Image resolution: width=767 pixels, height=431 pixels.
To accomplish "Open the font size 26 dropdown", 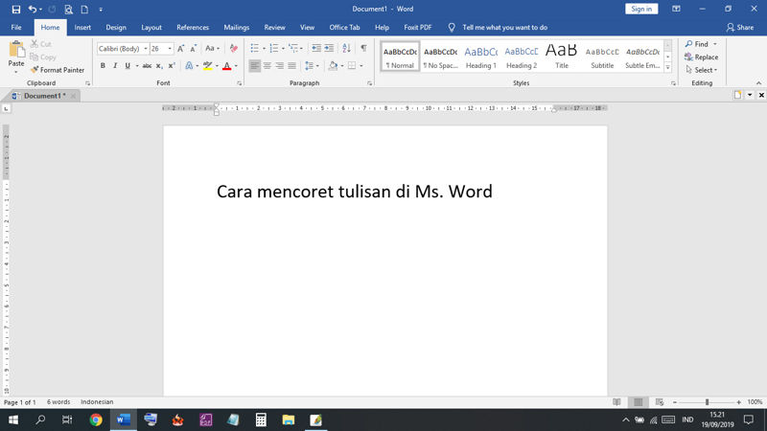I will [x=170, y=49].
